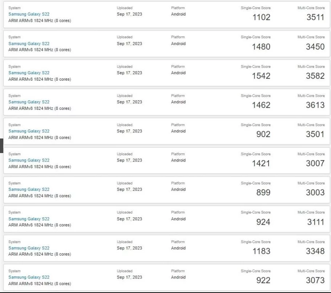Click the multi-core score 3111
This screenshot has height=293, width=331.
pos(315,222)
